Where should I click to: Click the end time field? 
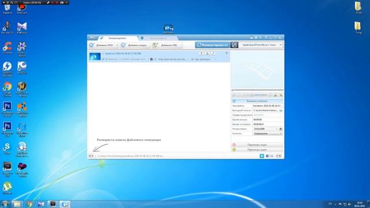pos(268,124)
